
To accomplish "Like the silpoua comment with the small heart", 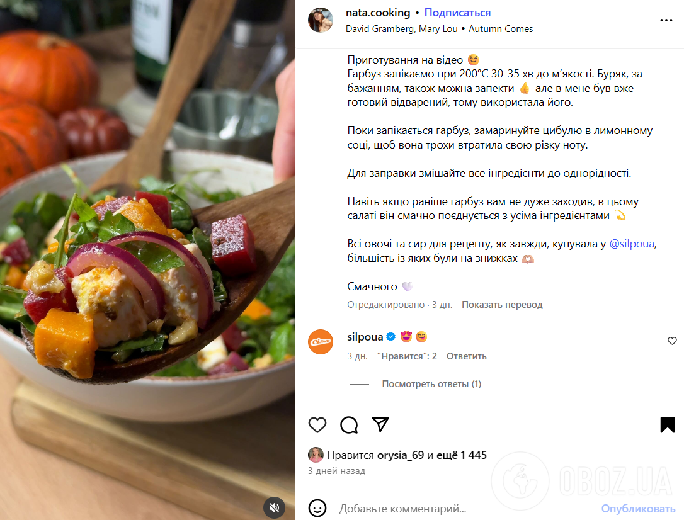I will coord(672,341).
